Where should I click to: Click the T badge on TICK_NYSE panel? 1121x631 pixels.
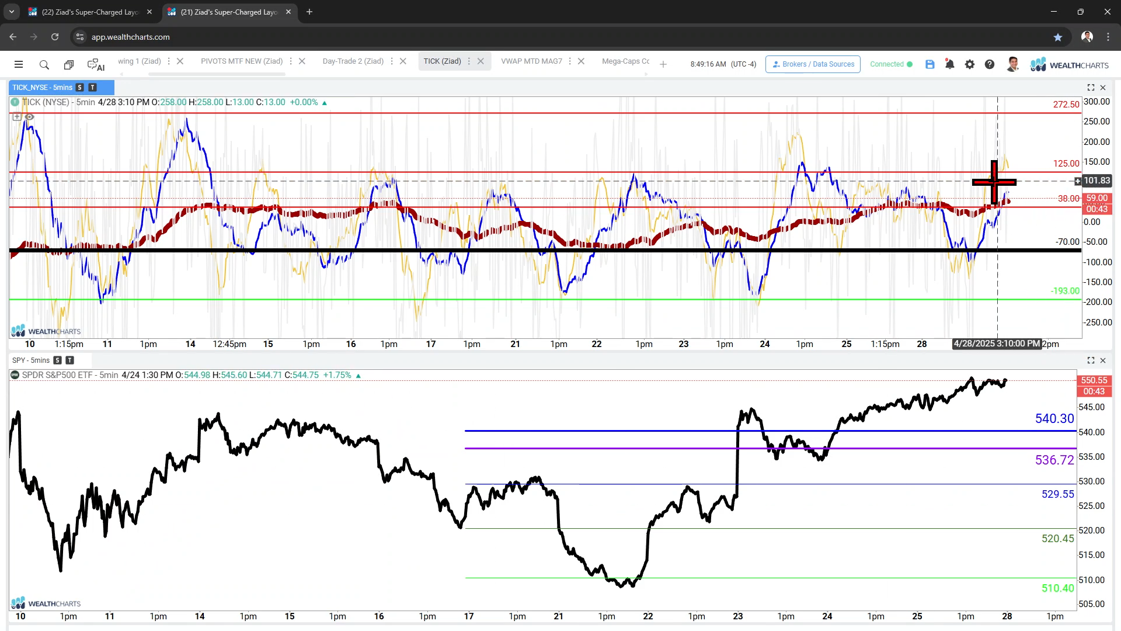pos(92,88)
